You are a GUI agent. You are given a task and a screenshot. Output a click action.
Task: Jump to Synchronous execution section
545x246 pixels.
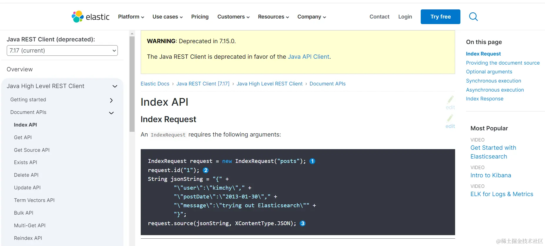494,81
